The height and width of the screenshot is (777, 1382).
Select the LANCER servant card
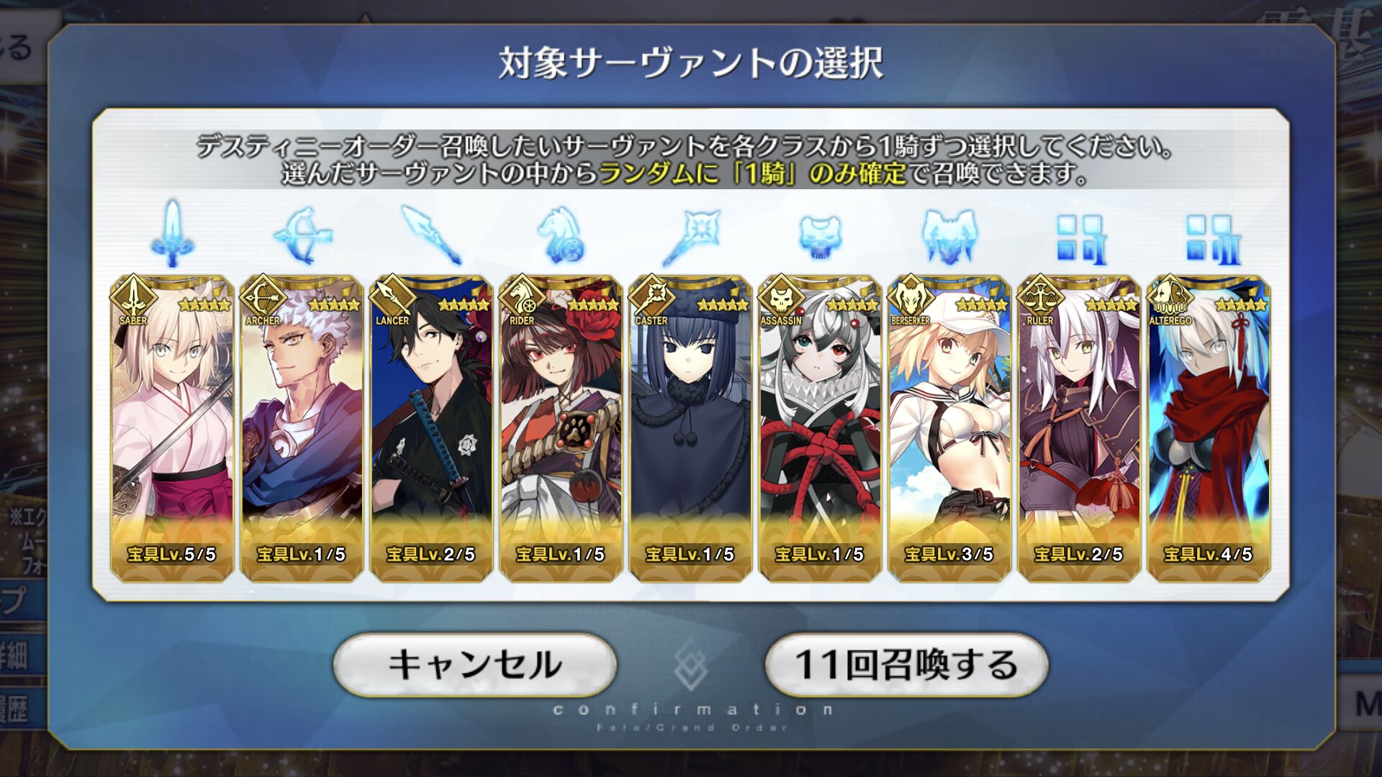[431, 429]
